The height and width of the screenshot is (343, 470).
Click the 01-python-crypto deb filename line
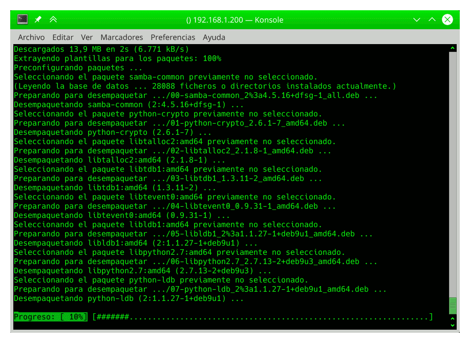pos(180,124)
